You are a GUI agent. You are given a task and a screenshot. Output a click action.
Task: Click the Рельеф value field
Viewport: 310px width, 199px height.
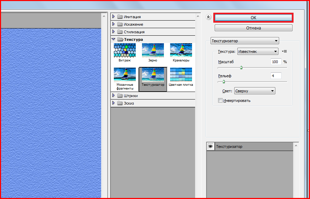pyautogui.click(x=276, y=75)
